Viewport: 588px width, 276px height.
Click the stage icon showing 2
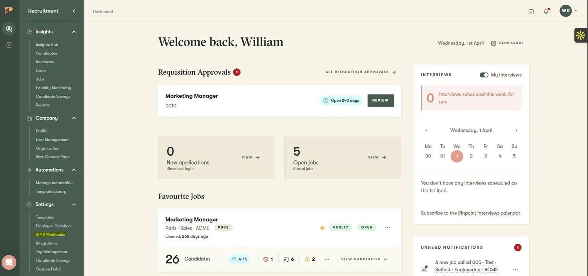click(307, 259)
